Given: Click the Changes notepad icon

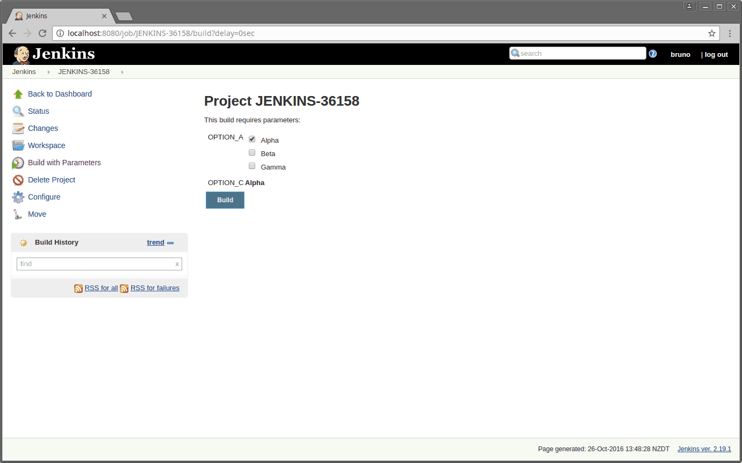Looking at the screenshot, I should coord(18,128).
